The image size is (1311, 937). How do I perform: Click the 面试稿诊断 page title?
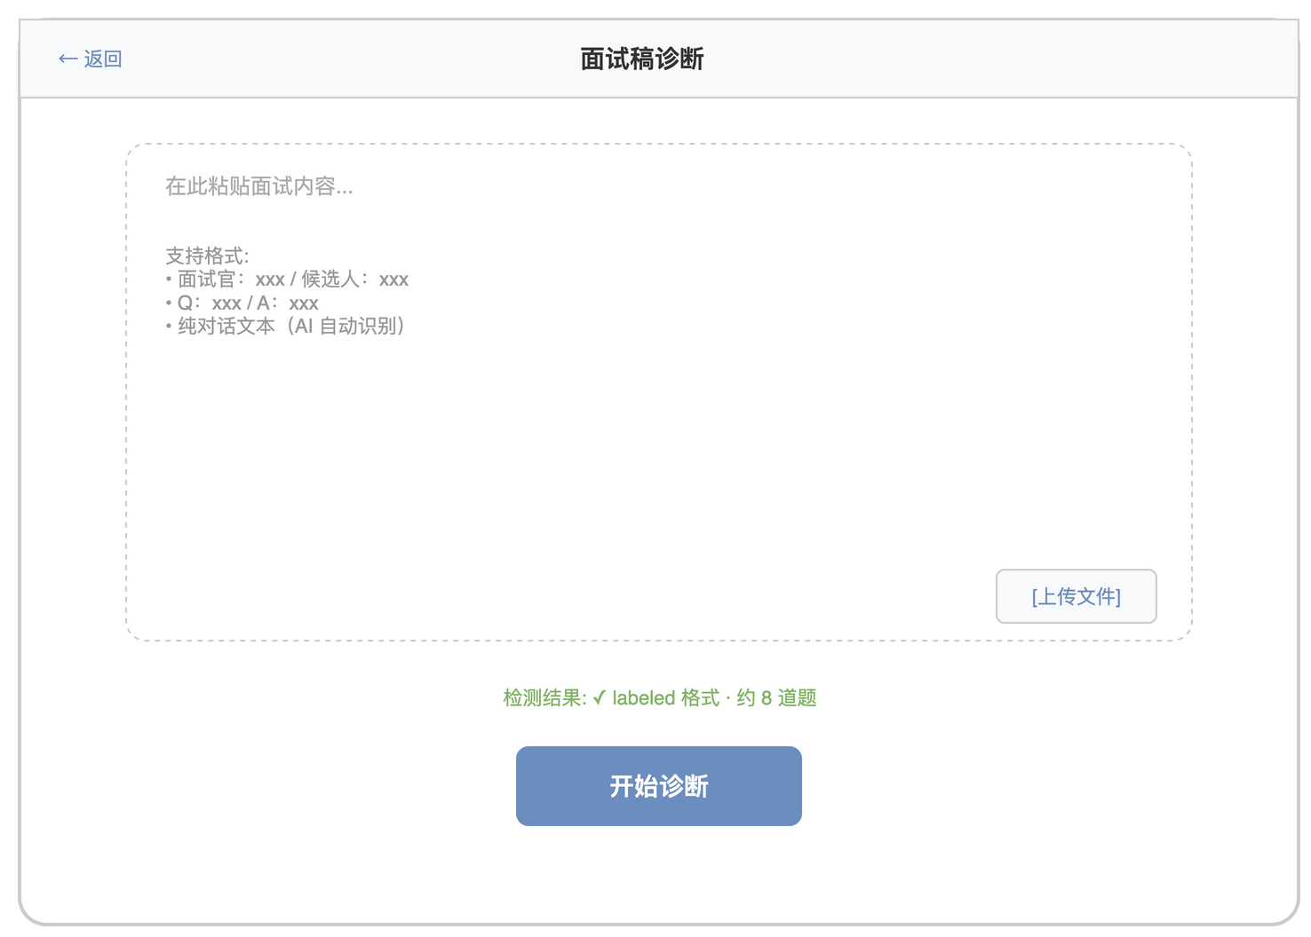point(641,59)
